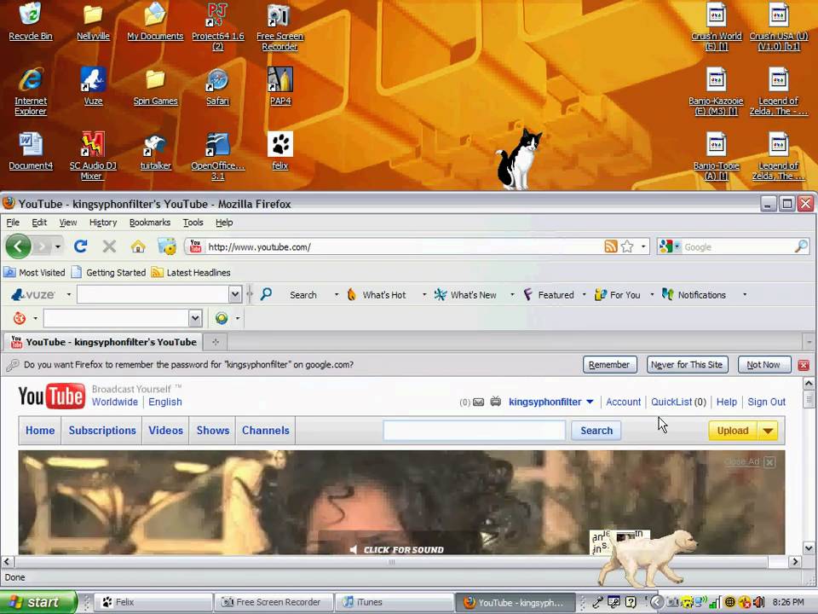This screenshot has height=614, width=818.
Task: Reload the page with the Refresh icon
Action: pos(80,246)
